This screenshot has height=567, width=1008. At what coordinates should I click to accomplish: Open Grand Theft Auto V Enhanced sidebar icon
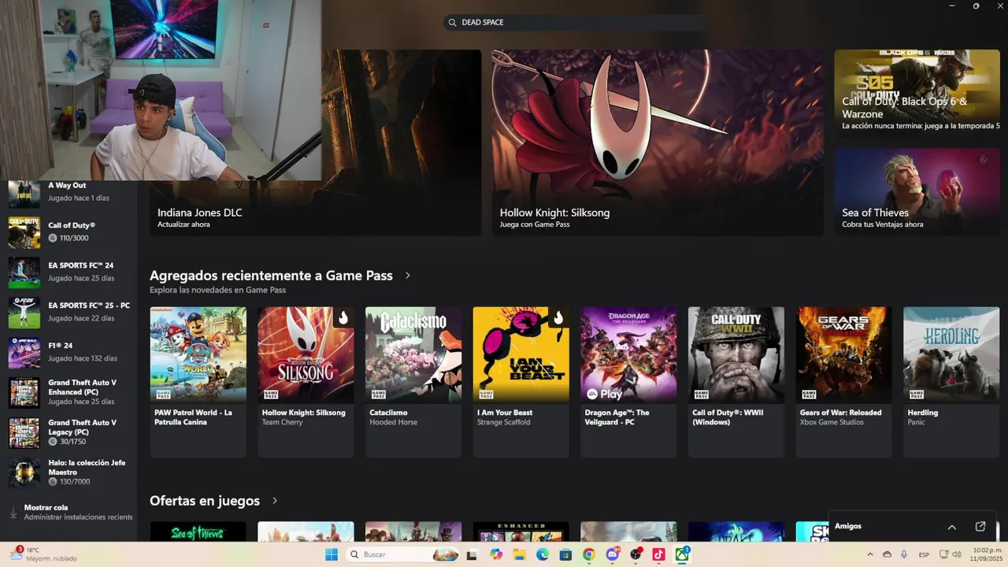[x=24, y=392]
